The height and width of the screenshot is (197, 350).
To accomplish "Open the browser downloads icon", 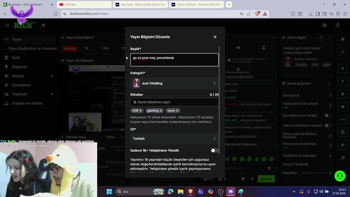I will (x=311, y=14).
